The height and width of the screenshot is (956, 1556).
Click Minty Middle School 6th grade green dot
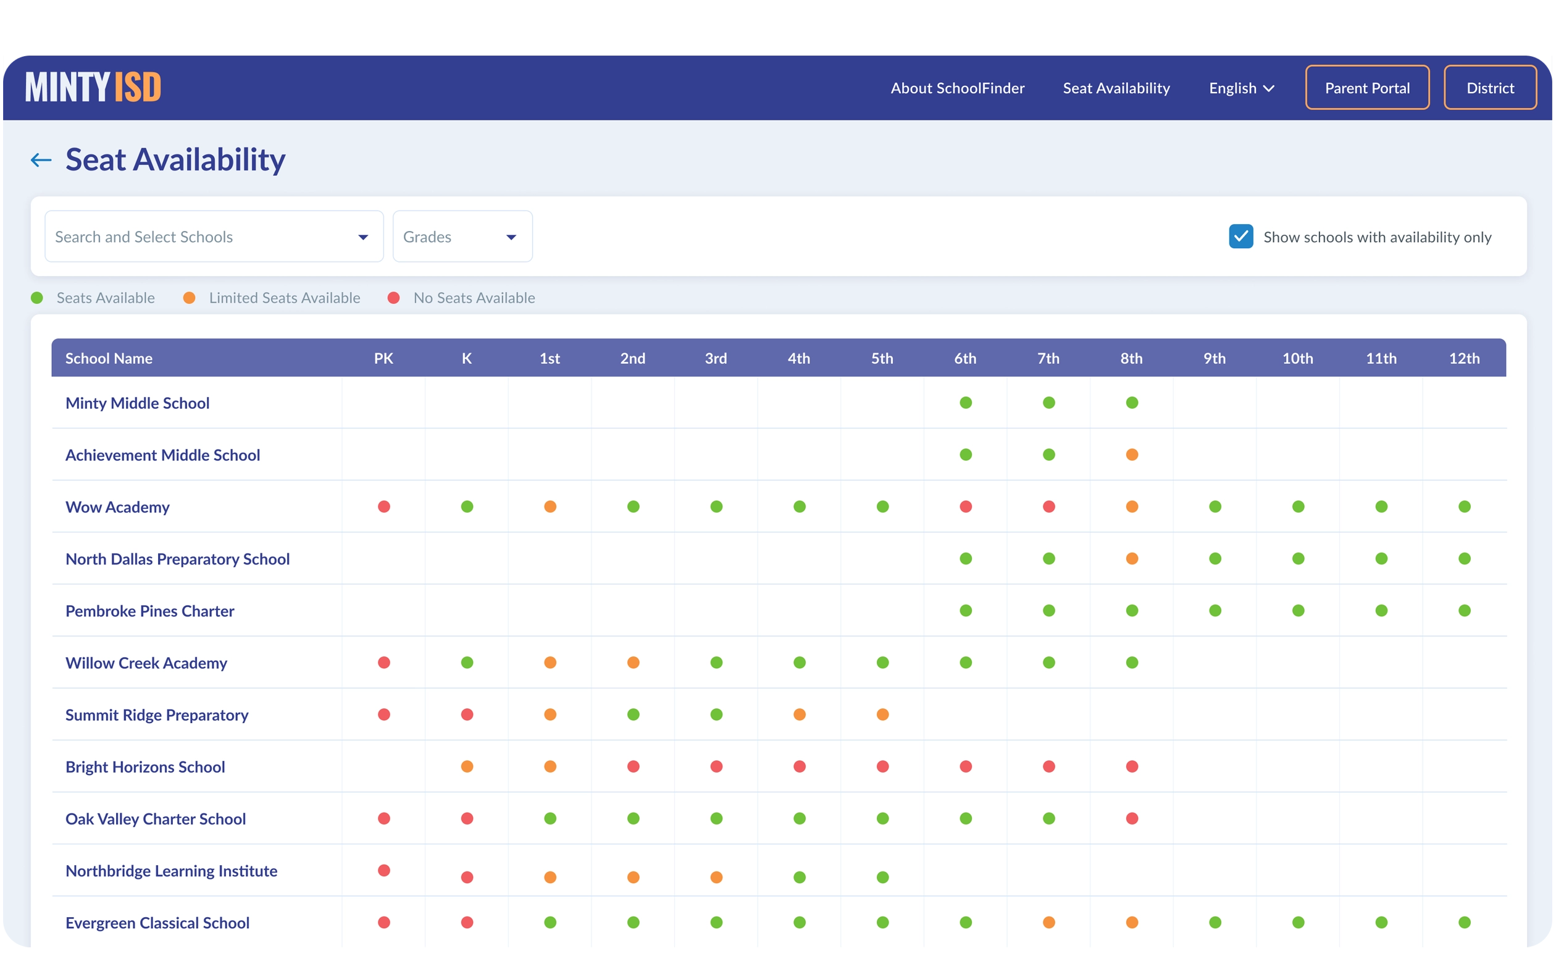pos(965,403)
